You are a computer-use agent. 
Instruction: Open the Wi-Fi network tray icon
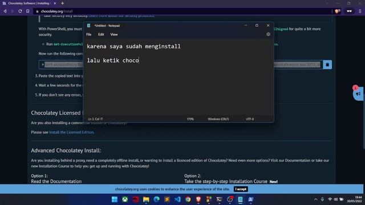[x=330, y=199]
